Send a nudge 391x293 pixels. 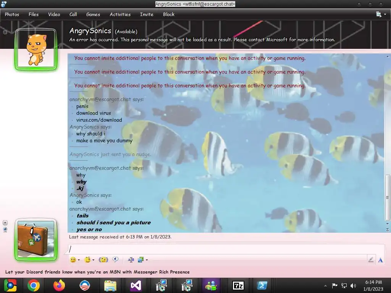coord(103,260)
